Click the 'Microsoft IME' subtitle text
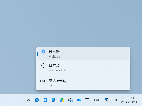The image size is (142, 106). tap(58, 70)
